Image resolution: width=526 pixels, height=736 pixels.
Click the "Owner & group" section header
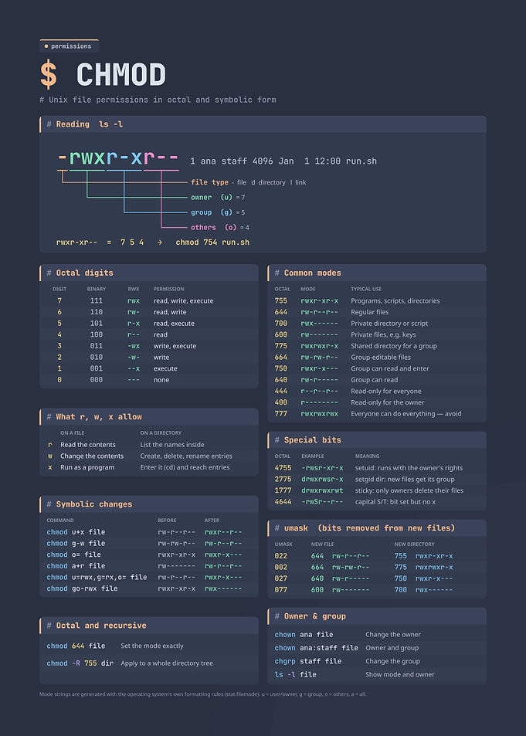pos(377,616)
